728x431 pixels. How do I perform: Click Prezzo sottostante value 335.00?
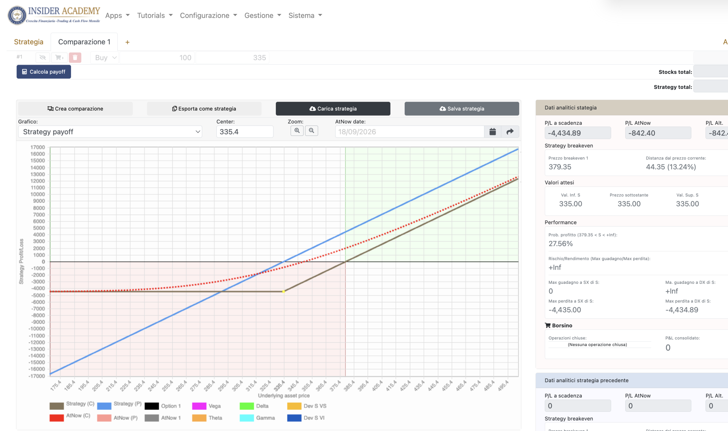(629, 204)
